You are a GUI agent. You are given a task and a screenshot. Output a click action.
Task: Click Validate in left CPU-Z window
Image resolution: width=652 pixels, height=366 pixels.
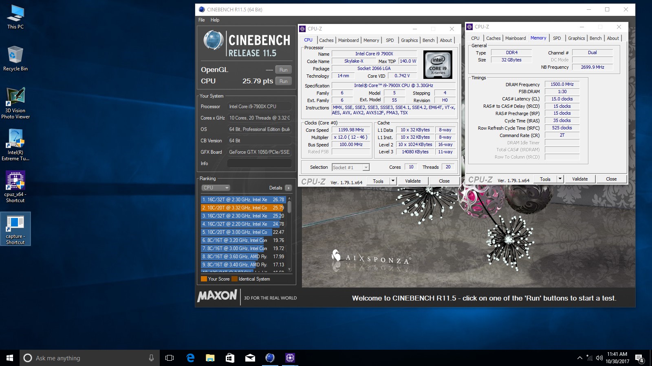point(413,181)
